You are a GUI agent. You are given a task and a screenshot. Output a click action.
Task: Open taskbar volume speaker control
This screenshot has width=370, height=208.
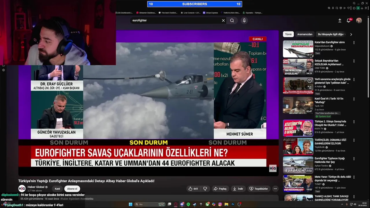pyautogui.click(x=355, y=204)
